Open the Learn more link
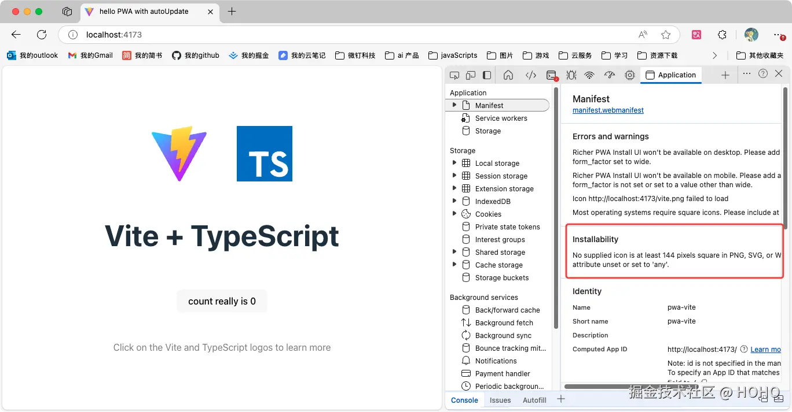The width and height of the screenshot is (792, 412). click(766, 350)
